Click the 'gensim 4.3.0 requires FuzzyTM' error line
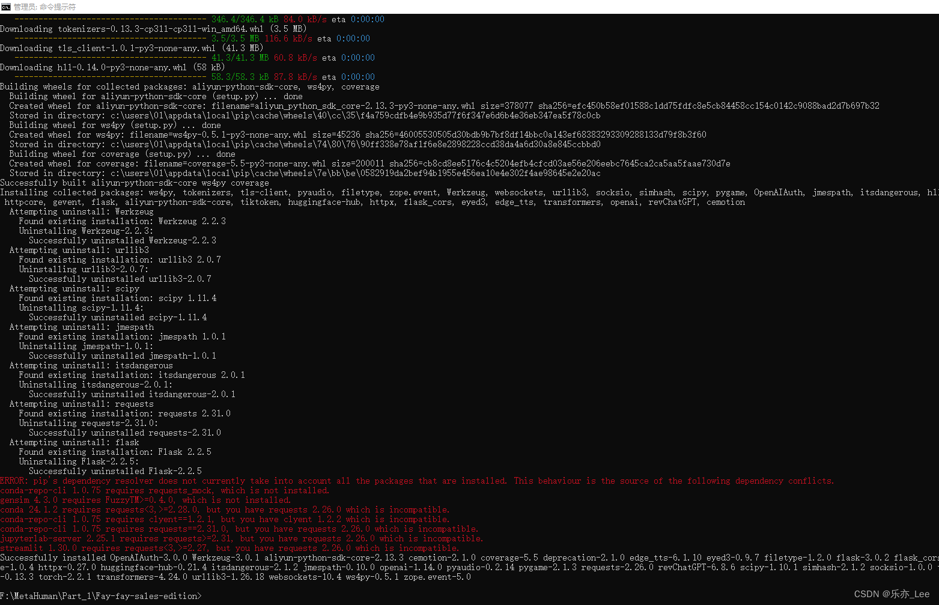Viewport: 939px width, 605px height. (146, 500)
